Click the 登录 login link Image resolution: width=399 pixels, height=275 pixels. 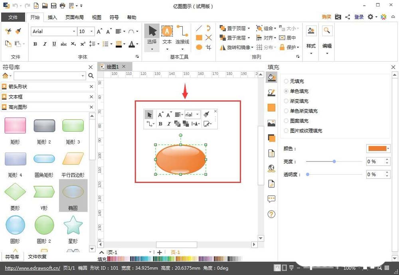tap(358, 17)
